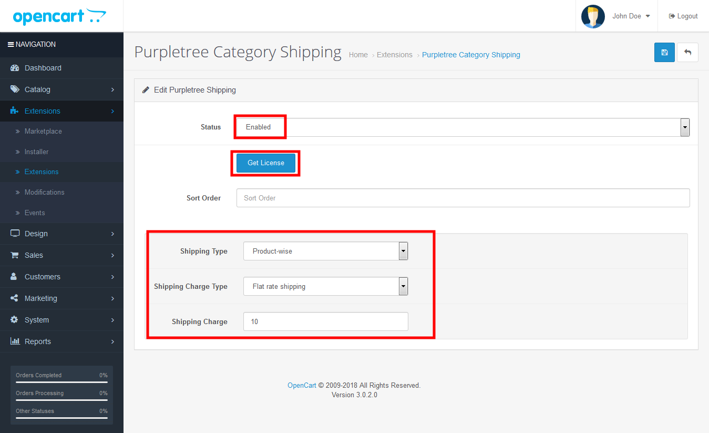Click the back arrow cancel button
The width and height of the screenshot is (709, 433).
(687, 53)
